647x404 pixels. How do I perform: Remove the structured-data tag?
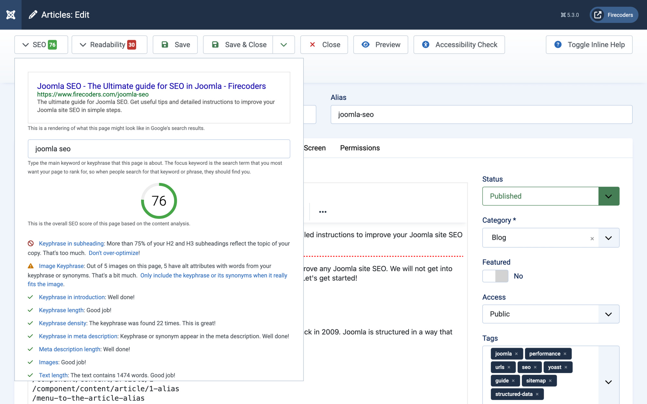pyautogui.click(x=537, y=394)
